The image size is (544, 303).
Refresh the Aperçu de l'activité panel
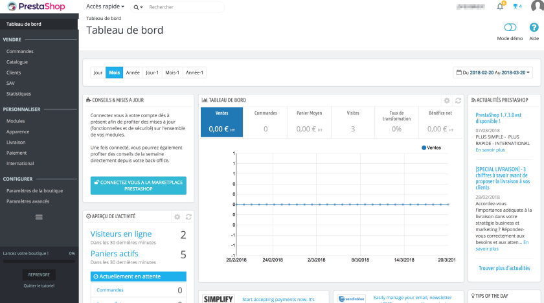click(x=188, y=217)
